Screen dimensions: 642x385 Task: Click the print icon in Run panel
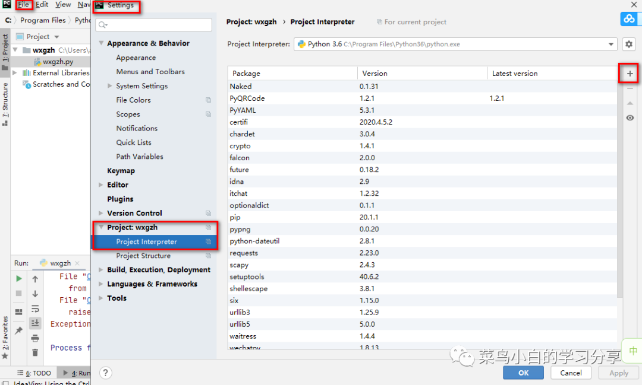tap(35, 338)
